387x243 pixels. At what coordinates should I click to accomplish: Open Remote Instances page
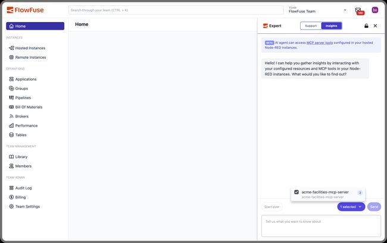(30, 58)
